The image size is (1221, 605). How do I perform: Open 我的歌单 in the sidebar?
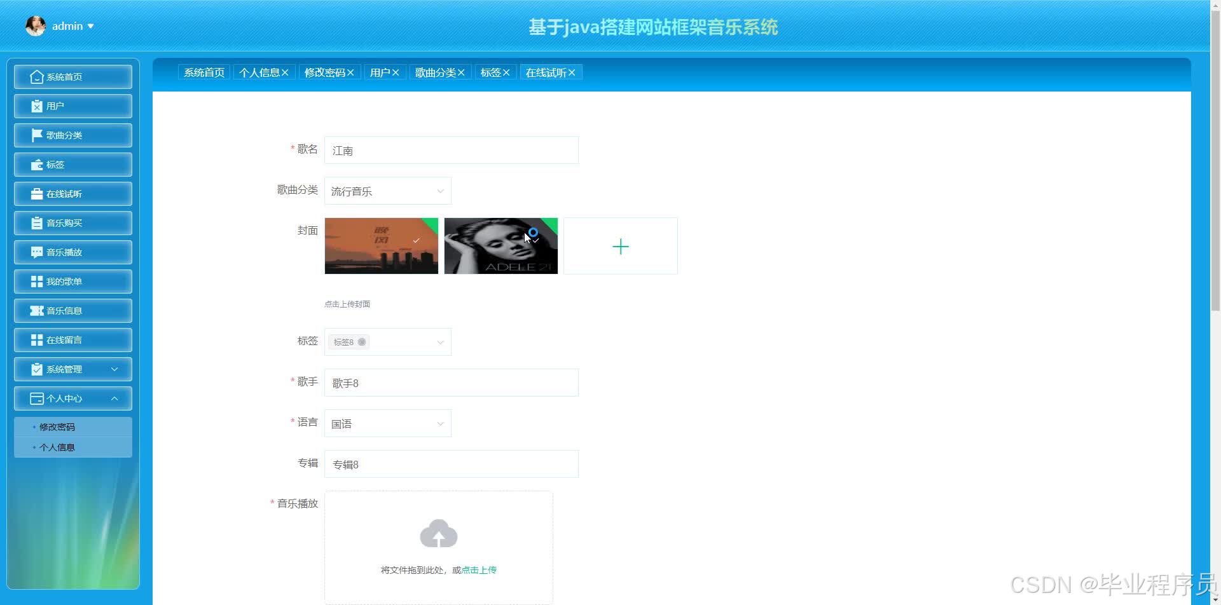point(73,282)
